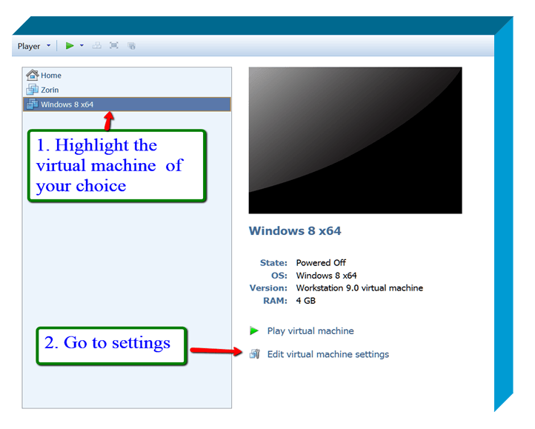The image size is (535, 429).
Task: Click the green arrow beside Play virtual machine
Action: point(254,330)
